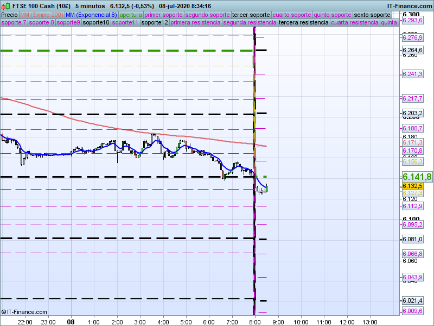Click the tercera resistencia legend label

point(303,23)
